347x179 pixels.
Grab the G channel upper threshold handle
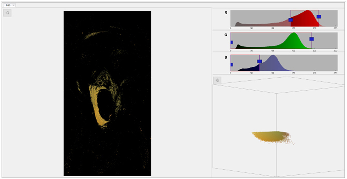tap(312, 39)
